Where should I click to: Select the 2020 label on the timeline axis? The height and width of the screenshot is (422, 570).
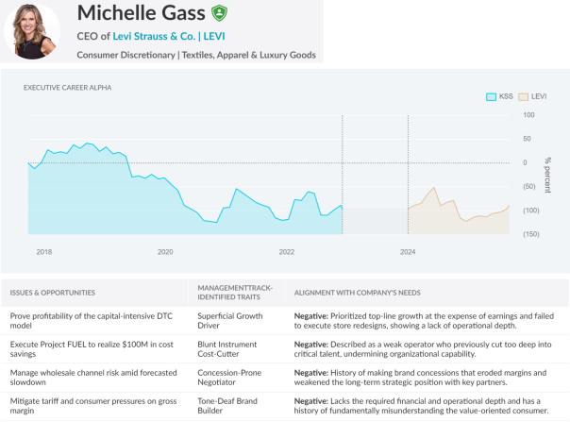point(165,252)
